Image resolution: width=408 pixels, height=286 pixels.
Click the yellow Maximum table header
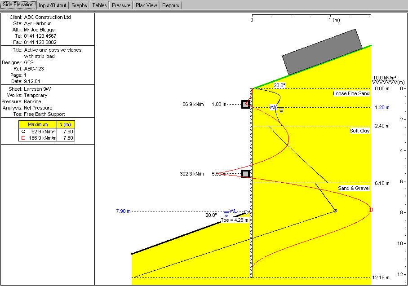pos(38,124)
